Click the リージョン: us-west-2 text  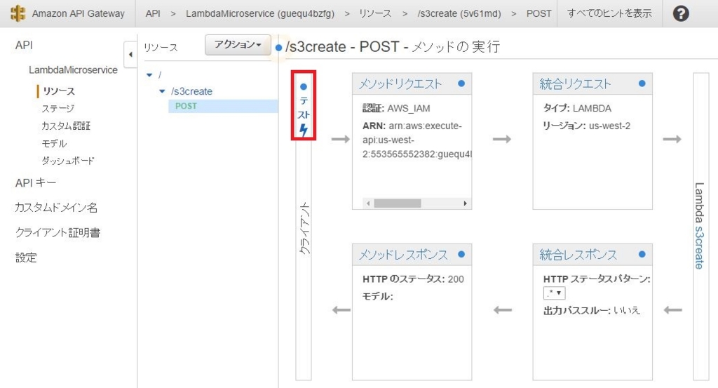click(x=587, y=126)
